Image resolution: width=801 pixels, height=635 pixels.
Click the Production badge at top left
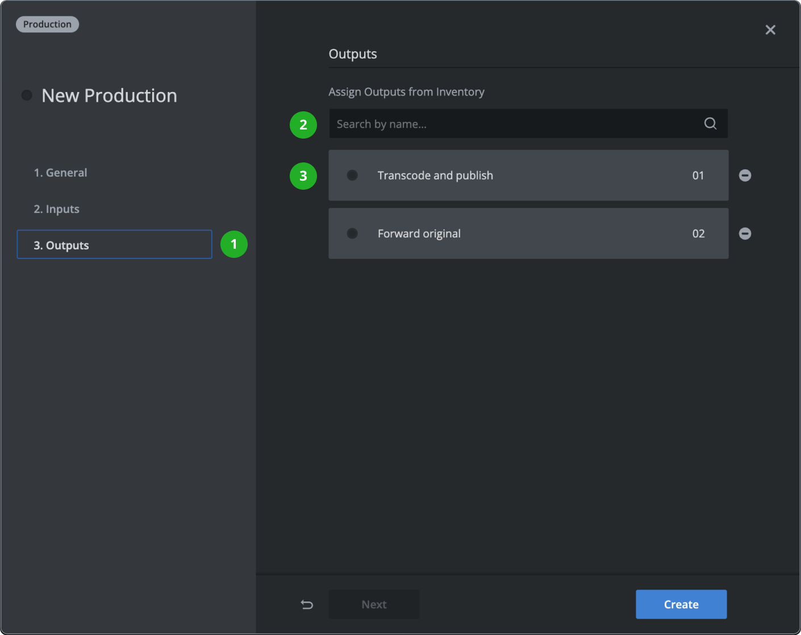47,24
